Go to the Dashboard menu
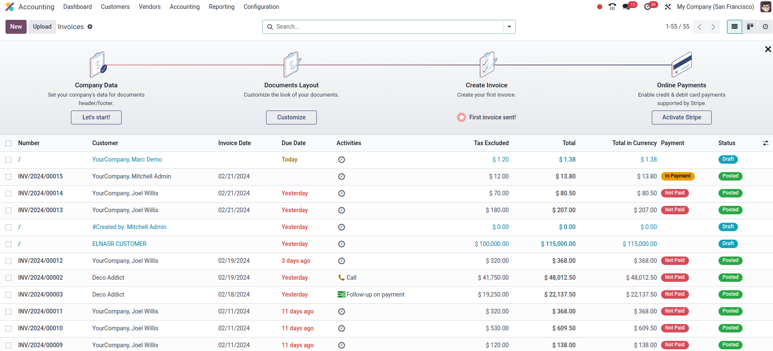773x351 pixels. point(77,7)
